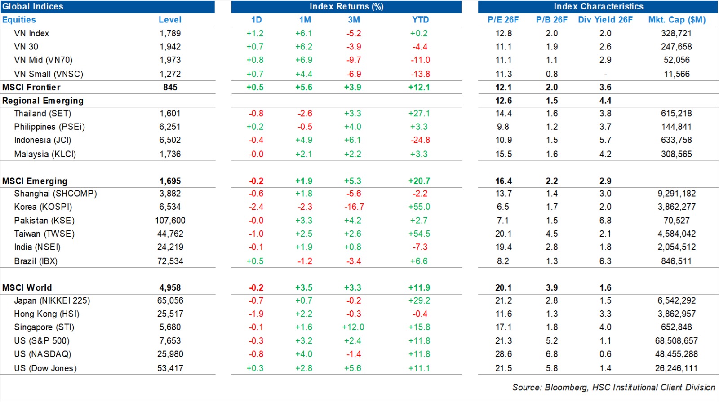Click the P/E 26F column header
Viewport: 719px width, 402px height.
click(x=503, y=20)
